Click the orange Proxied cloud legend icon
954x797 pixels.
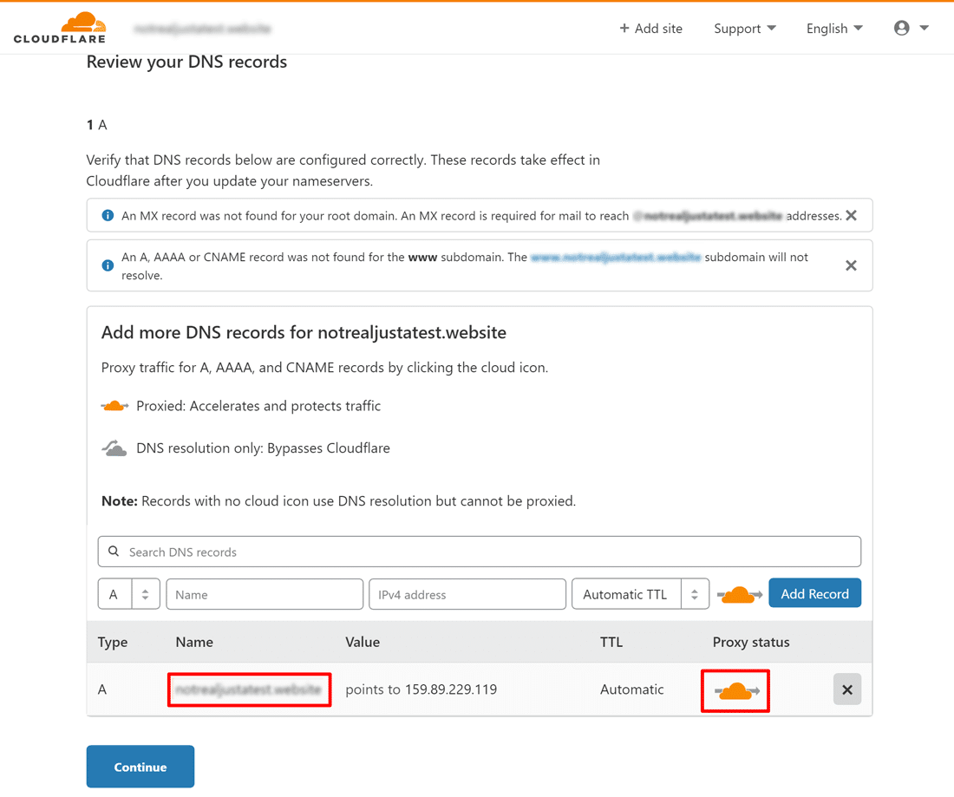point(114,406)
